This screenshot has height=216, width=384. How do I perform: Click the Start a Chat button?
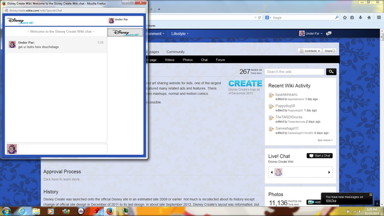point(320,156)
